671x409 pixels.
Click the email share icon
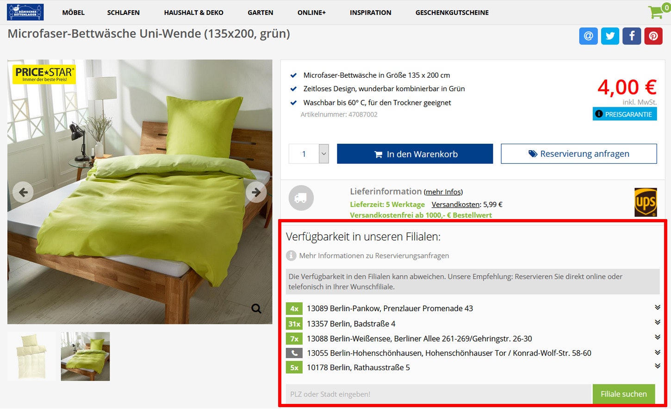588,36
